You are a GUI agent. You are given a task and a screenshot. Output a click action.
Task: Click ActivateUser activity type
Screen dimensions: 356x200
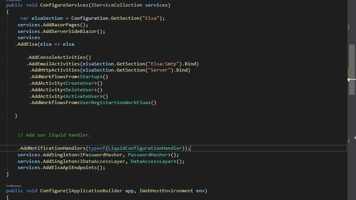[x=83, y=96]
